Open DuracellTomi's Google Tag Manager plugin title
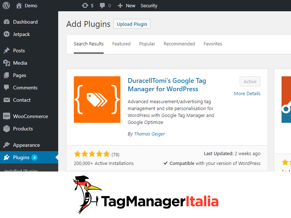 point(167,85)
